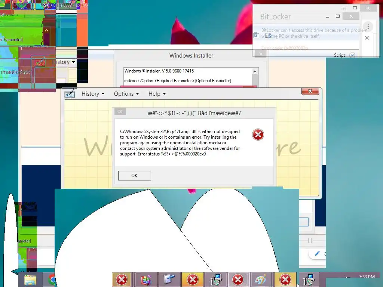Viewport: 383px width, 287px height.
Task: Select the Windows Installer version text line
Action: [x=159, y=71]
